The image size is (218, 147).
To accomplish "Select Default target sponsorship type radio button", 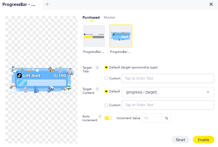I will tap(106, 67).
